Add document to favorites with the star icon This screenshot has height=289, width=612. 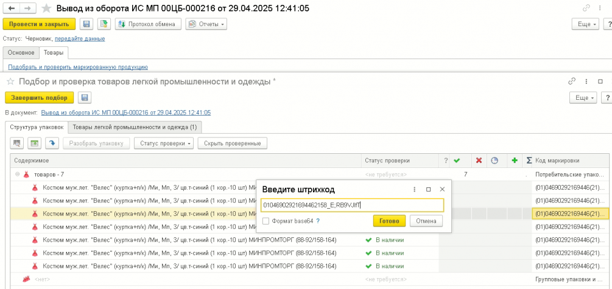[46, 9]
